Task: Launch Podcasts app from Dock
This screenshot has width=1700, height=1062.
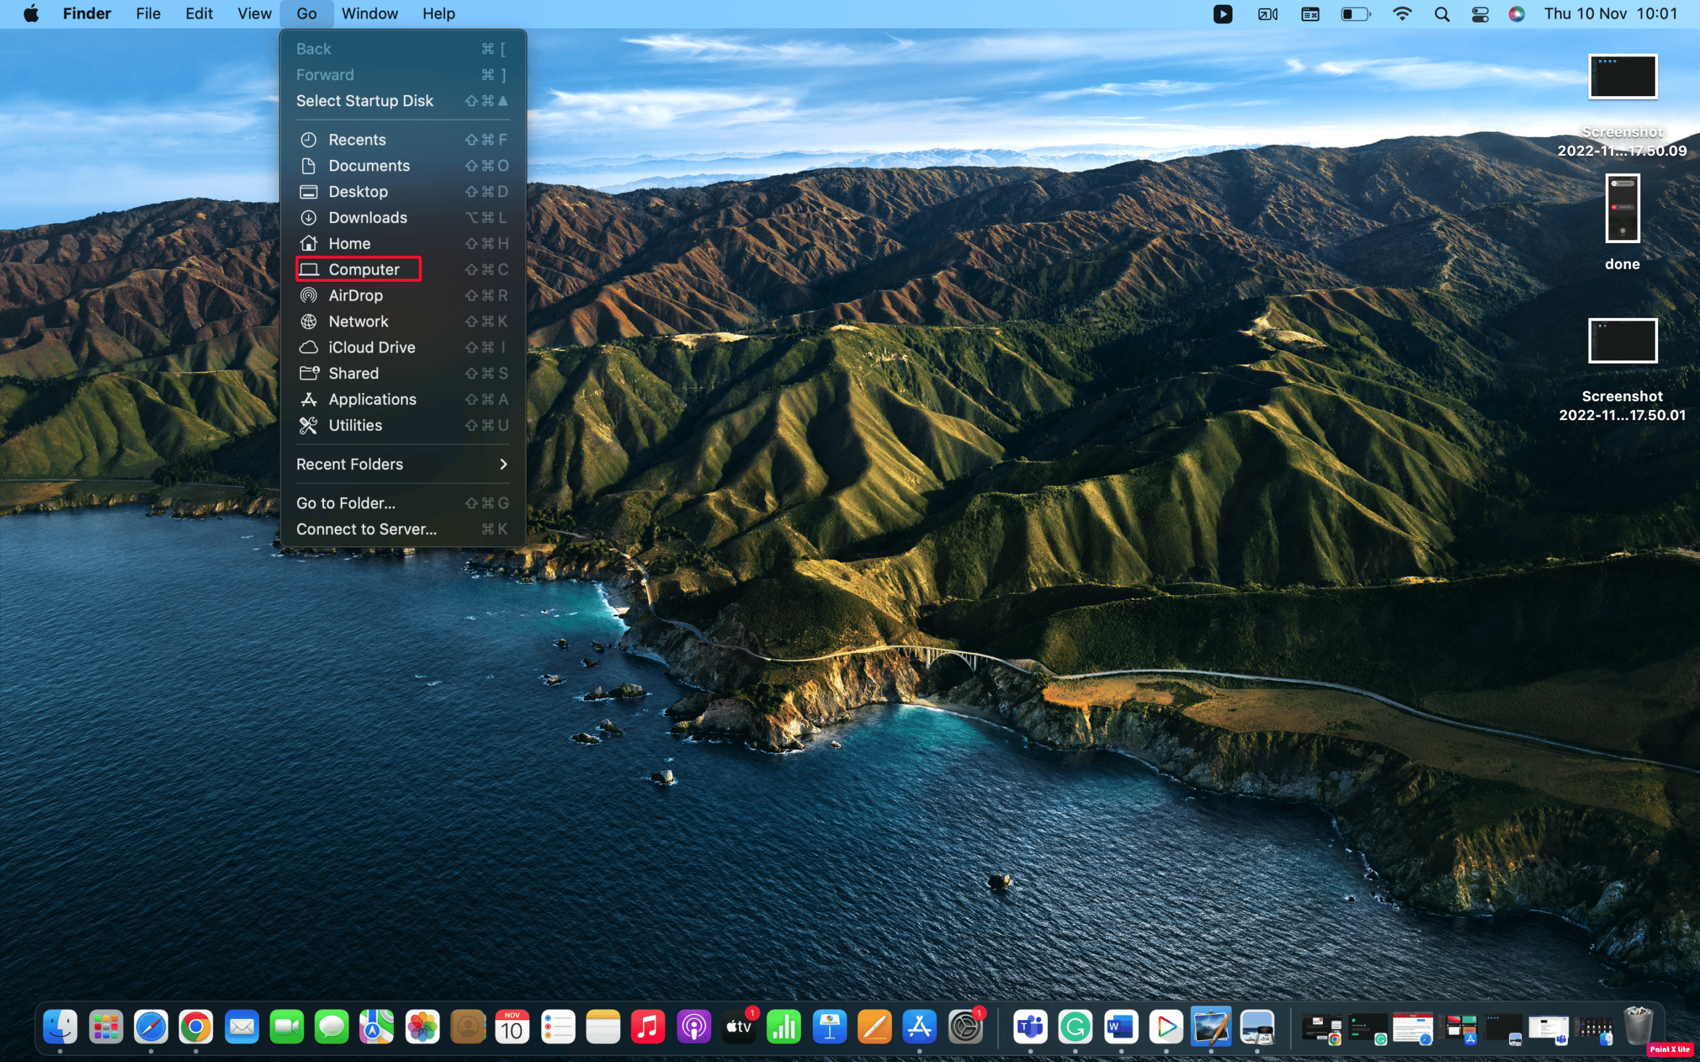Action: [693, 1027]
